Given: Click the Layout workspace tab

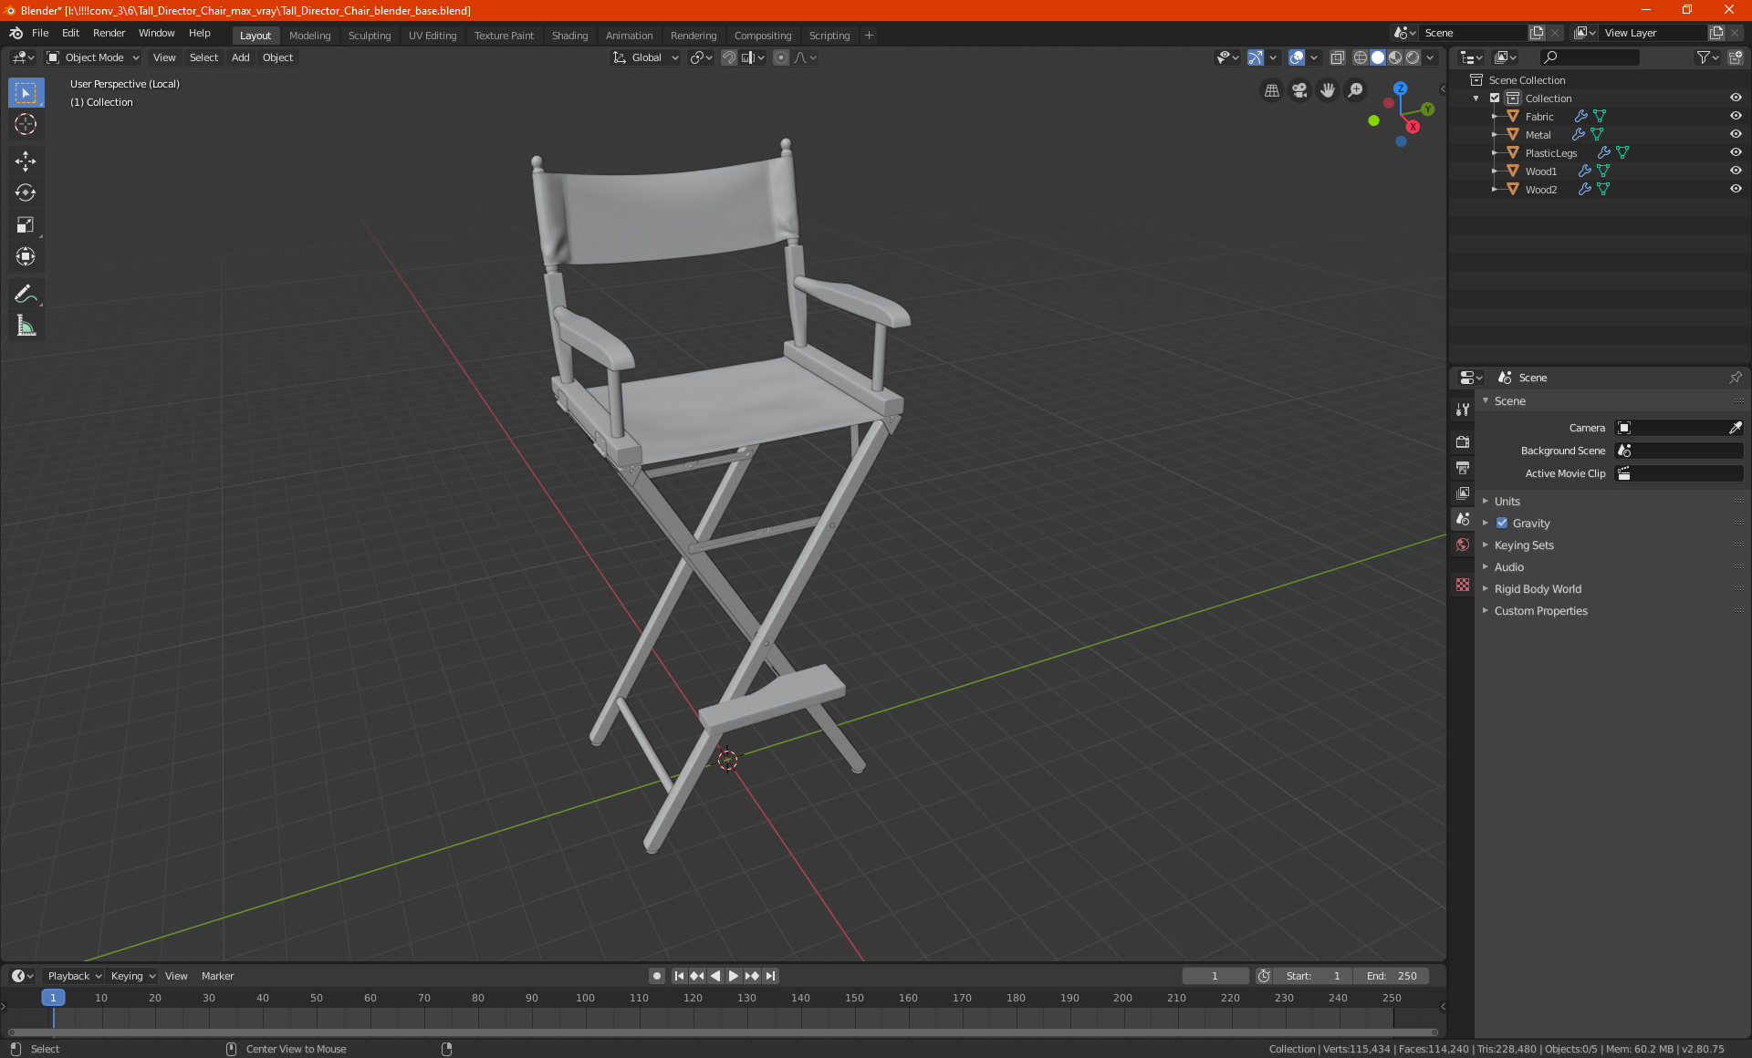Looking at the screenshot, I should coord(253,34).
